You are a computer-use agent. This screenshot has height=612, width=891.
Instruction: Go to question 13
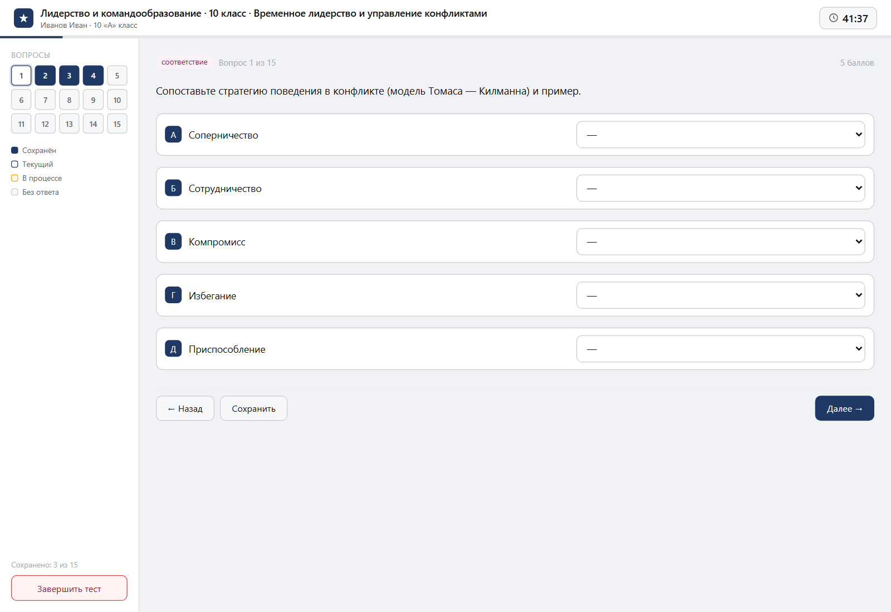point(69,124)
